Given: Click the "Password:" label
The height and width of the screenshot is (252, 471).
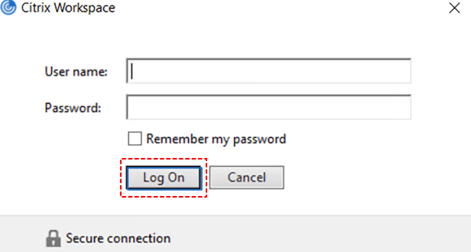Looking at the screenshot, I should click(73, 108).
